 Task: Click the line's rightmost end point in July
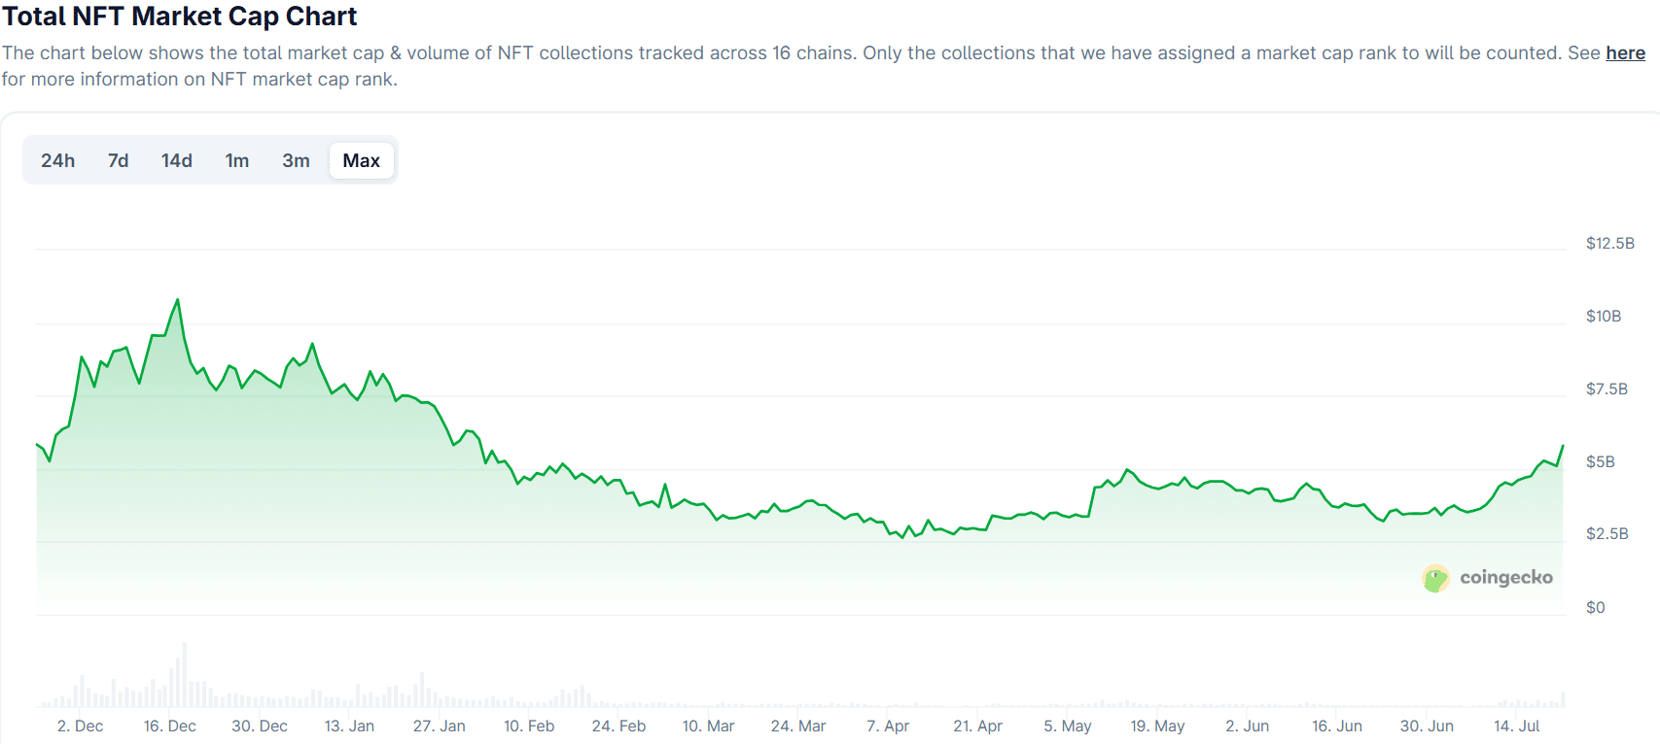tap(1563, 446)
